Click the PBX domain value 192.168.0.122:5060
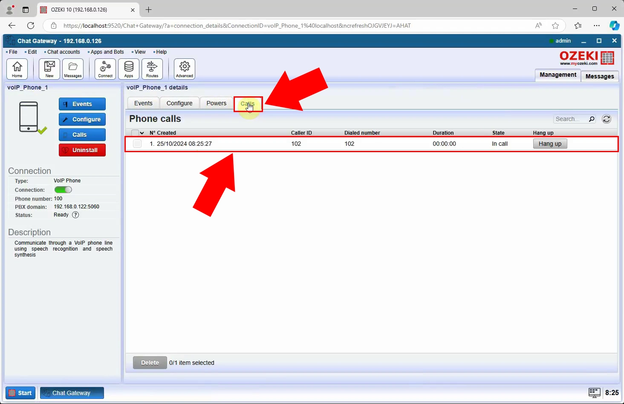This screenshot has height=404, width=624. click(x=76, y=207)
